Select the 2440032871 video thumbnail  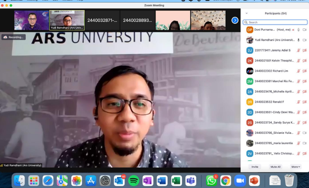tap(102, 20)
